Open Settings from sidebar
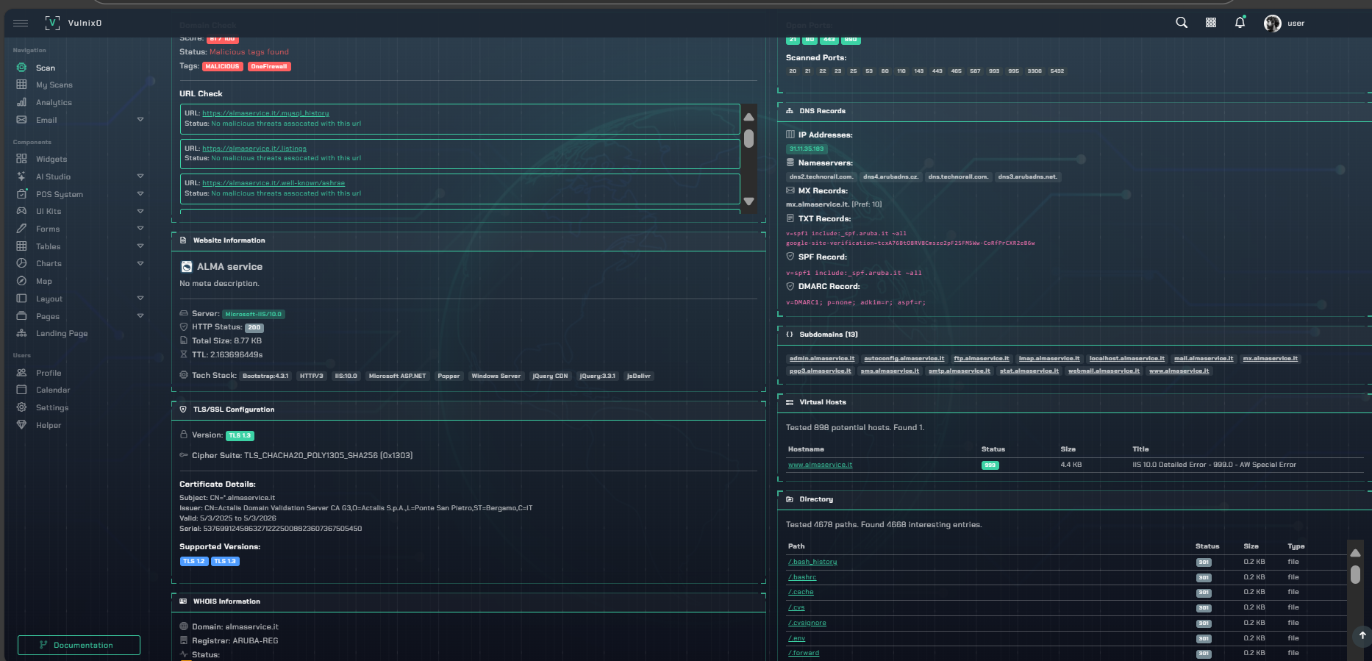Screen dimensions: 1372x661 (51, 407)
